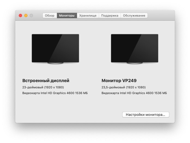Click the 23,5-дюймовый (1920 x 1080) text

coord(124,87)
